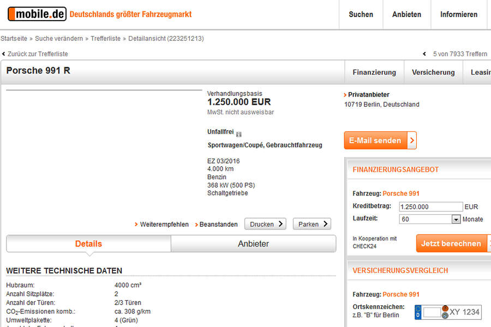Go to Startseite breadcrumb

pos(14,39)
